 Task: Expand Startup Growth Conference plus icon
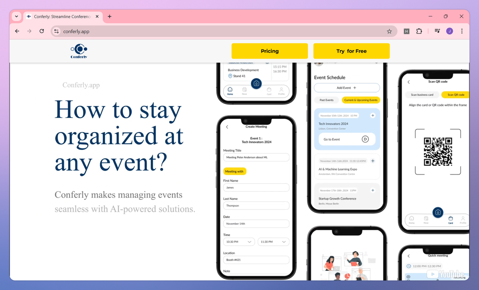(373, 190)
